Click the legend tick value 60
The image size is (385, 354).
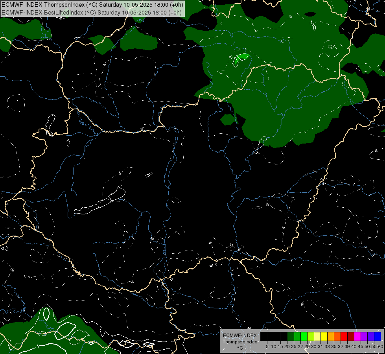pyautogui.click(x=380, y=347)
